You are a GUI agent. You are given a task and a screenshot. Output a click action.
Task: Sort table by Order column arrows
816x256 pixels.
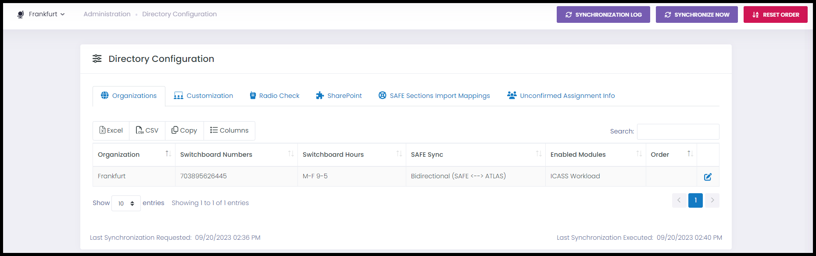coord(690,154)
